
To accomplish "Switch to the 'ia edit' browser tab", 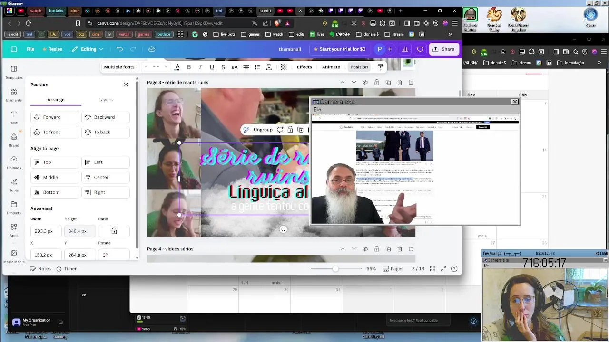I will point(264,10).
